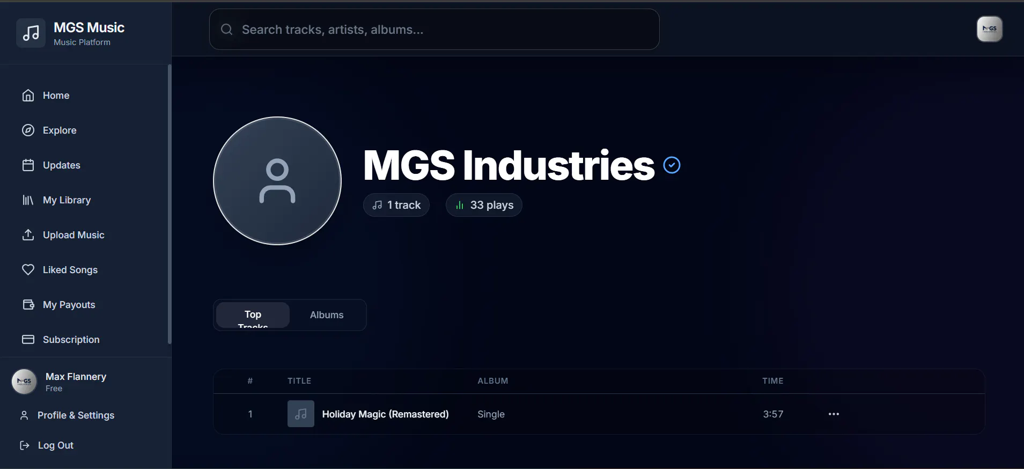The width and height of the screenshot is (1024, 469).
Task: Open more options for Holiday Magic (Remastered)
Action: click(x=834, y=414)
